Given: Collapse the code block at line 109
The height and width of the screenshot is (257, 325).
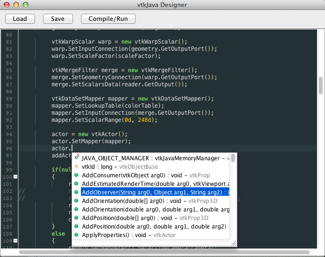Looking at the screenshot, I should point(16,241).
